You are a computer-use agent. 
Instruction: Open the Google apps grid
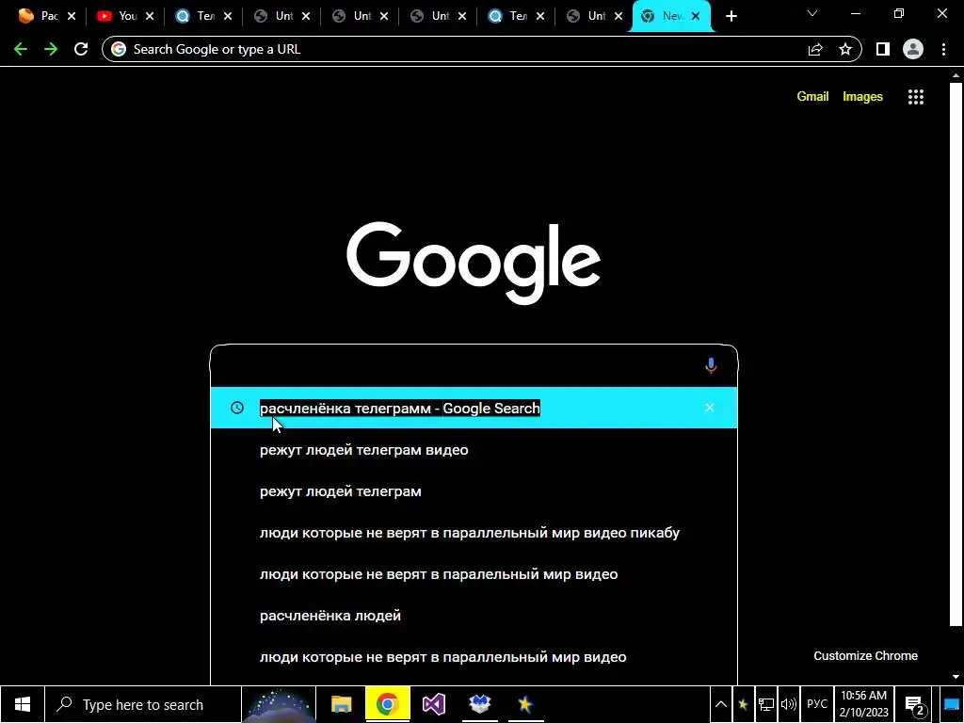click(915, 97)
